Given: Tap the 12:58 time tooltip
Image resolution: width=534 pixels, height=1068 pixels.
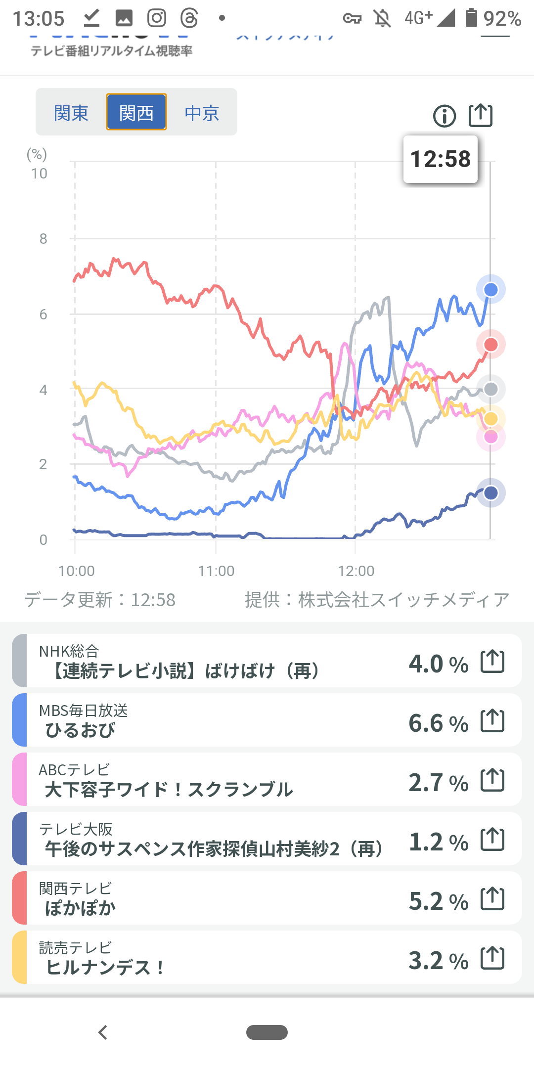Looking at the screenshot, I should pos(441,159).
